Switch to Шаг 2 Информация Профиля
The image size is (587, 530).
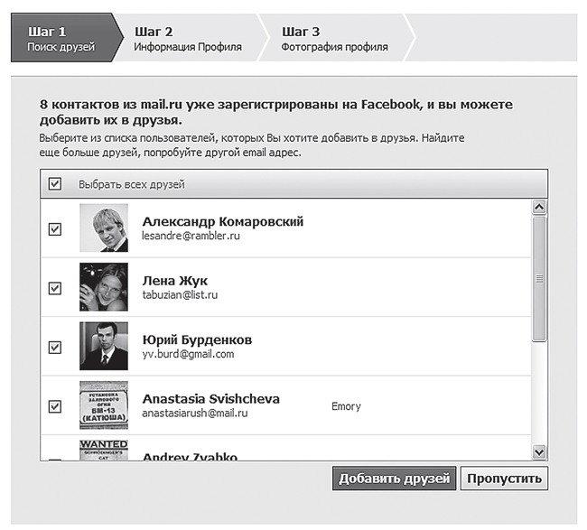pos(188,39)
